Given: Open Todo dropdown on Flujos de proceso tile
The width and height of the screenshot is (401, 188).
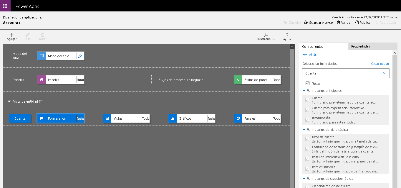Looking at the screenshot, I should 277,80.
